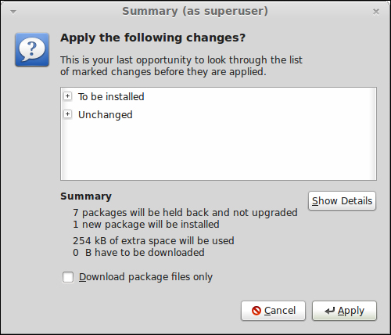Viewport: 391px width, 335px height.
Task: Close the Summary dialog with the X
Action: (x=376, y=12)
